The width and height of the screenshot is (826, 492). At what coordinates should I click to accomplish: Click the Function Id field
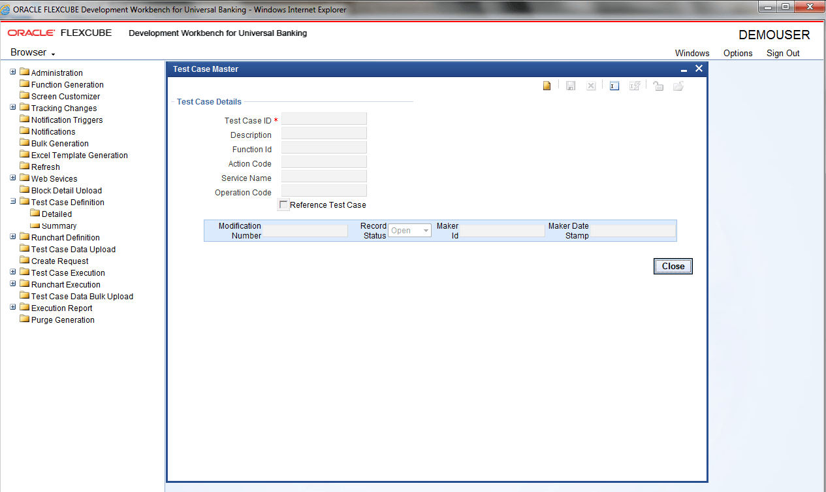(324, 148)
